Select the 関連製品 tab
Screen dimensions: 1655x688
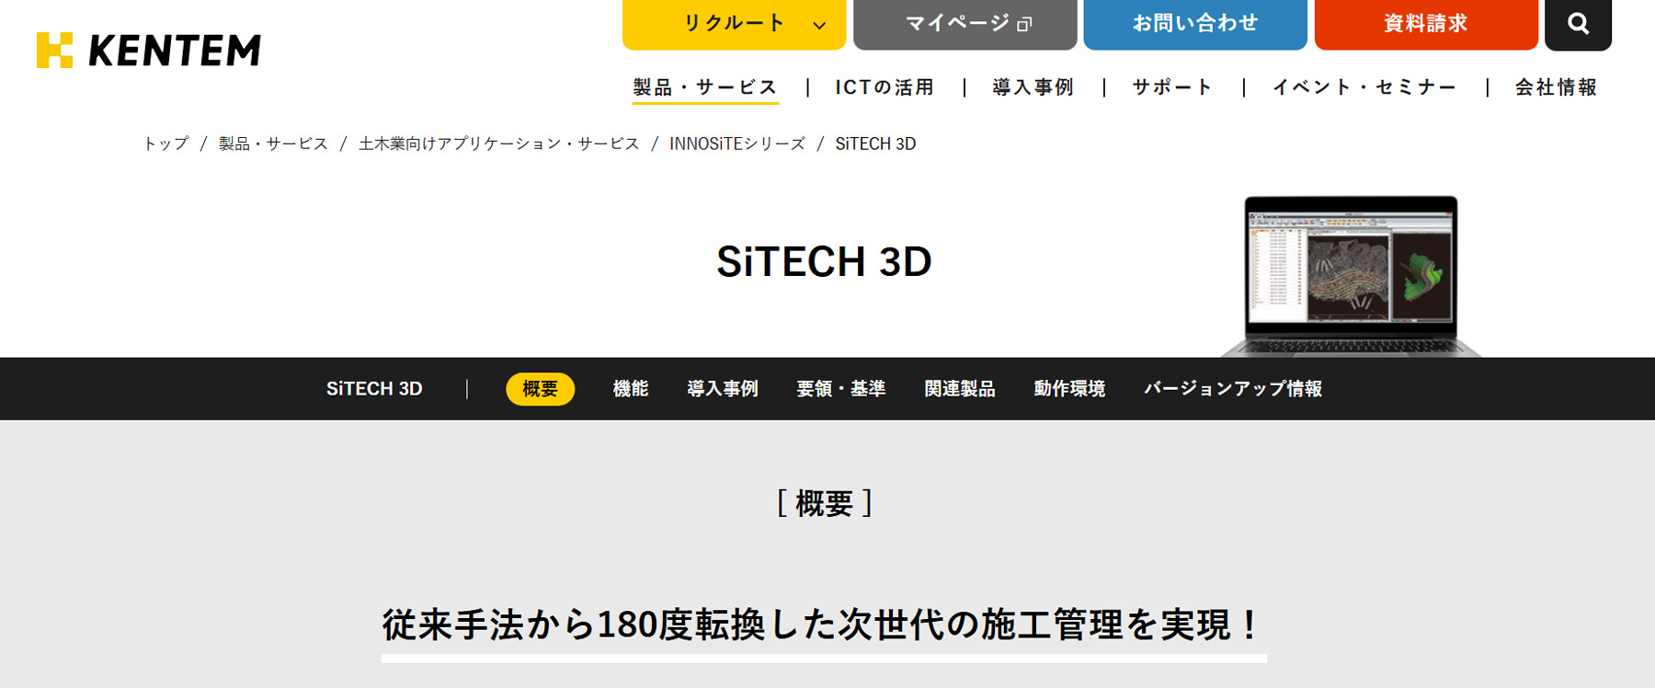point(960,389)
